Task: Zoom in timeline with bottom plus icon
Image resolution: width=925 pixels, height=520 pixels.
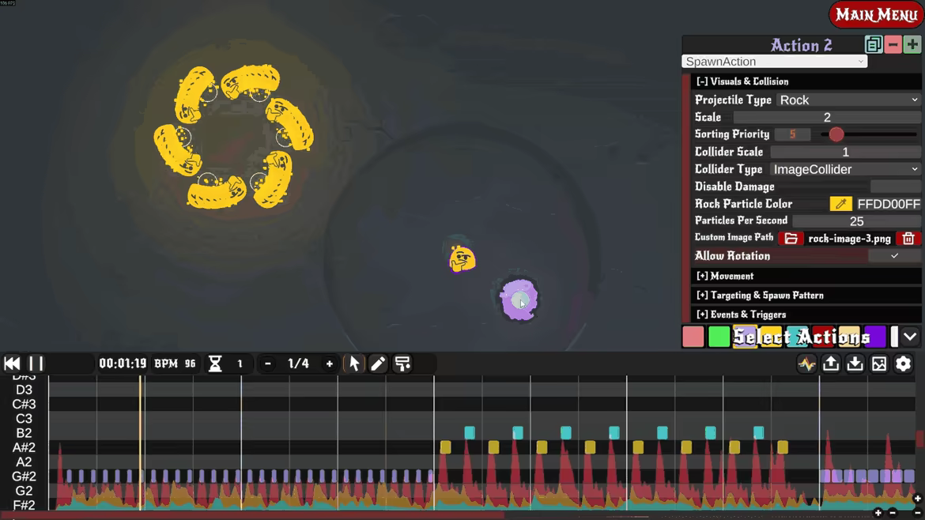Action: click(878, 513)
